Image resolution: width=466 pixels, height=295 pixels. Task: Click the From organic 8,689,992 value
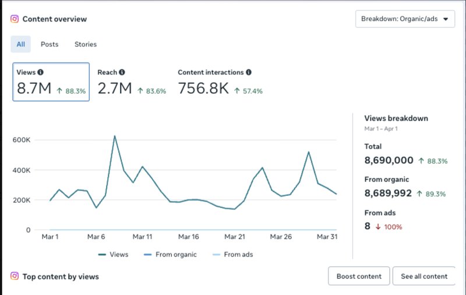(x=388, y=194)
